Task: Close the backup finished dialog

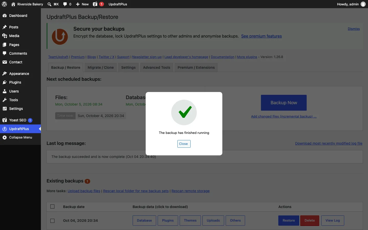Action: 184,144
